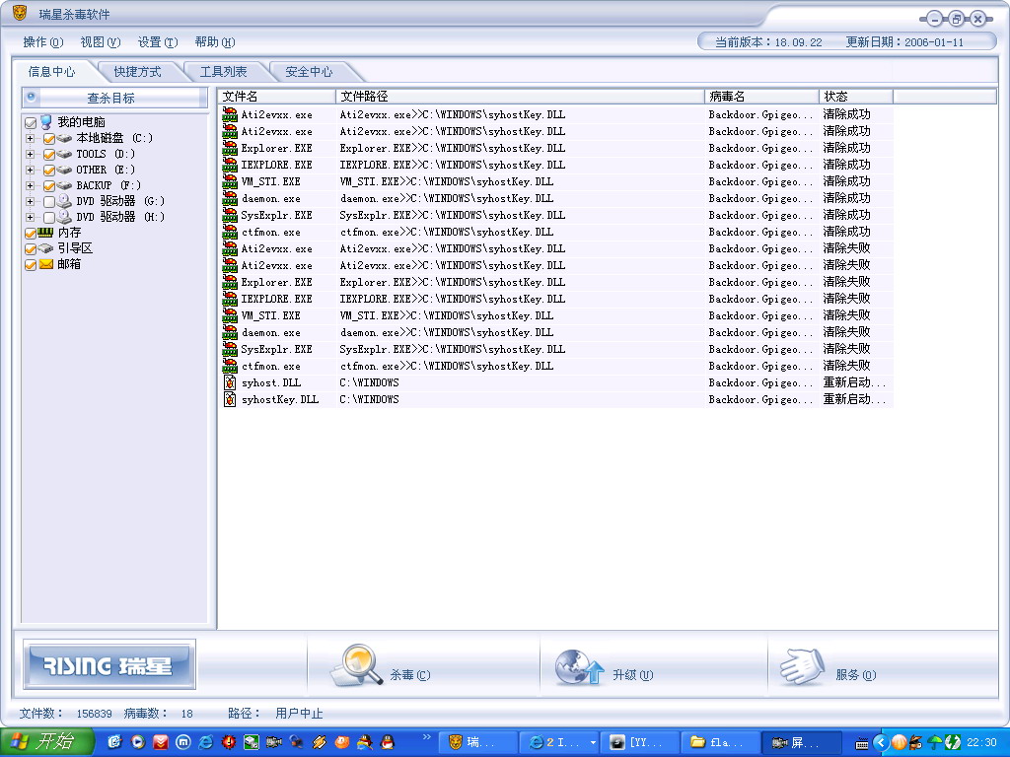
Task: Click the RISING 瑞星 logo button
Action: pyautogui.click(x=108, y=665)
